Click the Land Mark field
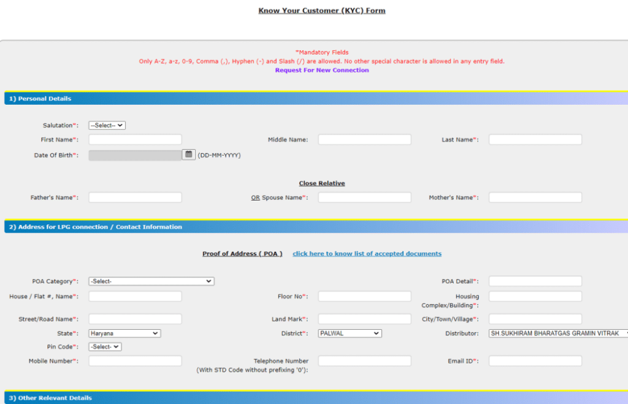Viewport: 628px width, 404px height. click(x=364, y=318)
